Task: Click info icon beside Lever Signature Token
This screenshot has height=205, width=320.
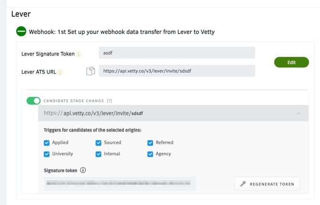Action: coord(79,54)
